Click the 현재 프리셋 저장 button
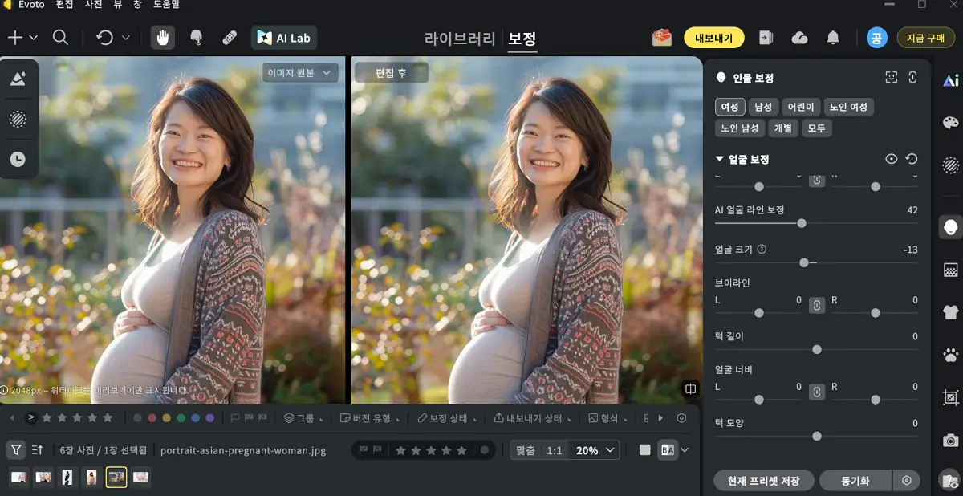This screenshot has width=963, height=496. point(763,481)
